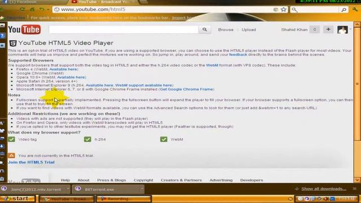Viewport: 361px width, 203px height.
Task: Open the Browse menu item
Action: click(x=226, y=30)
